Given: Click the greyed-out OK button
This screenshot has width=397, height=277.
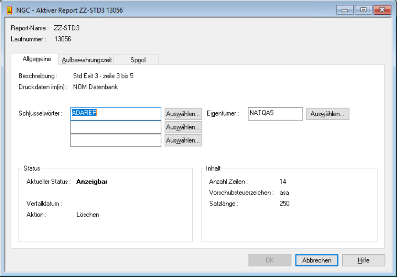Looking at the screenshot, I should pos(270,260).
